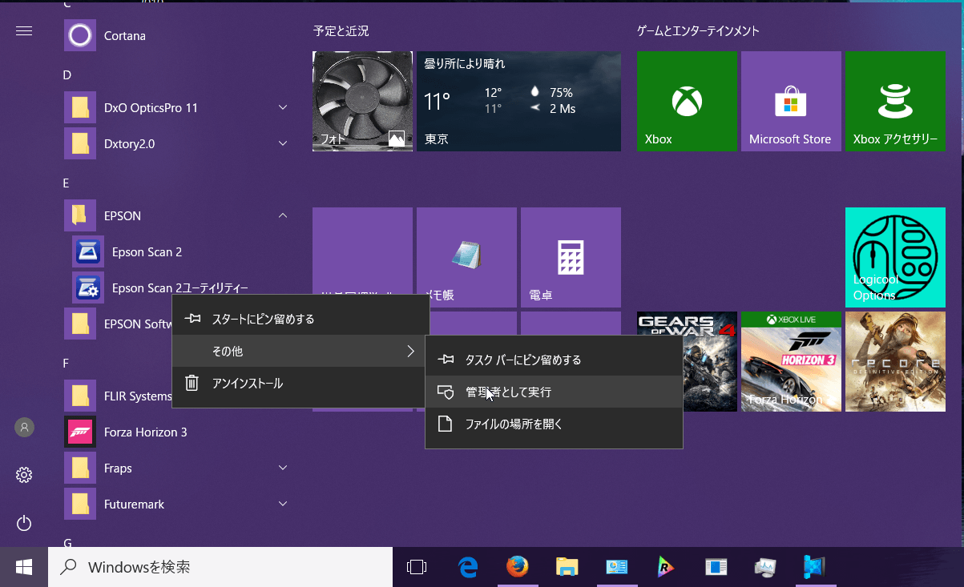
Task: Click the EPSON Software folder icon
Action: tap(80, 324)
